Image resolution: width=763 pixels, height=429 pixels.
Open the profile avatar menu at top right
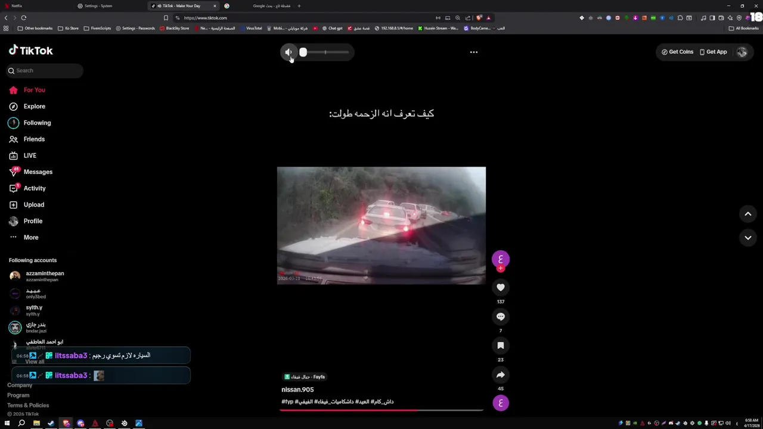tap(742, 52)
